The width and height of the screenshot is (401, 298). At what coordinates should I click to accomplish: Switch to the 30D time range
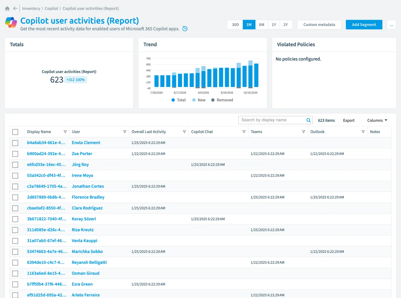click(235, 25)
